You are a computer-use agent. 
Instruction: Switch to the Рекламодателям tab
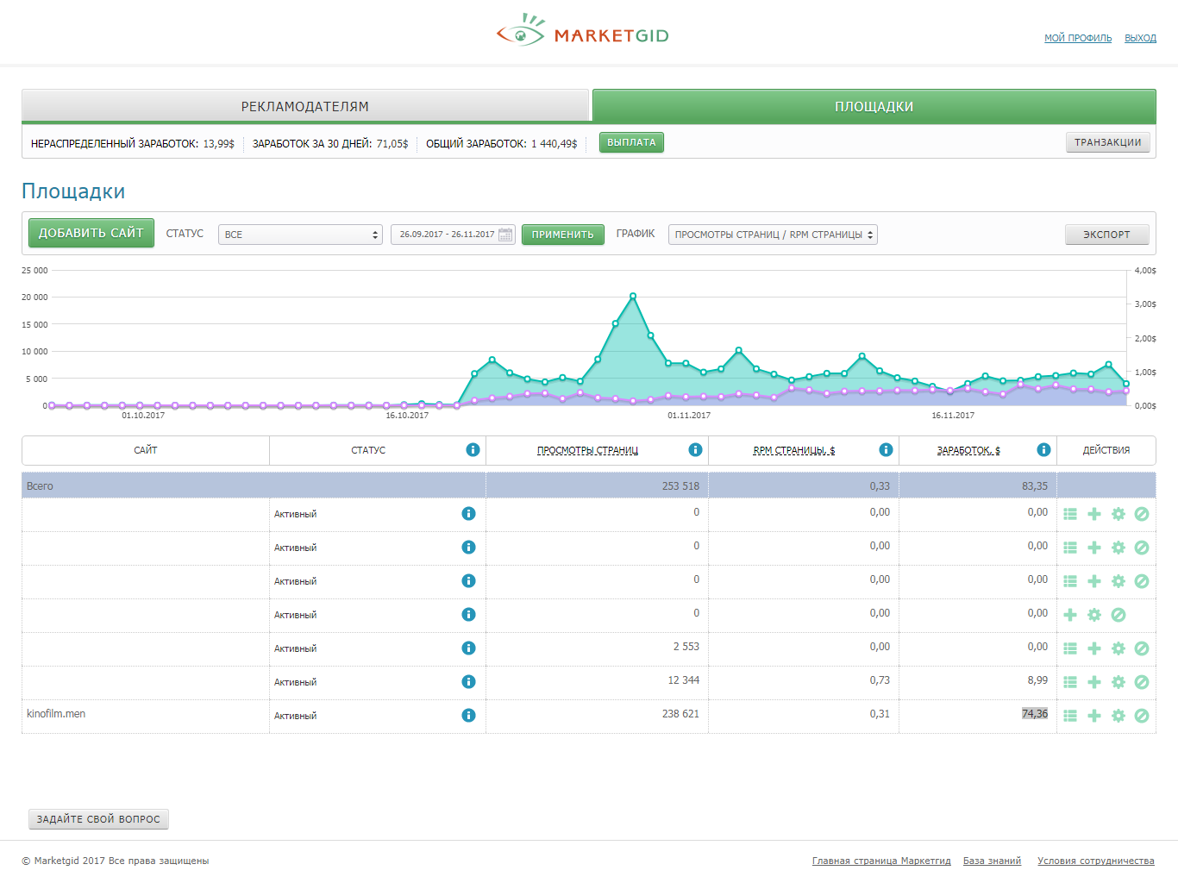coord(305,106)
